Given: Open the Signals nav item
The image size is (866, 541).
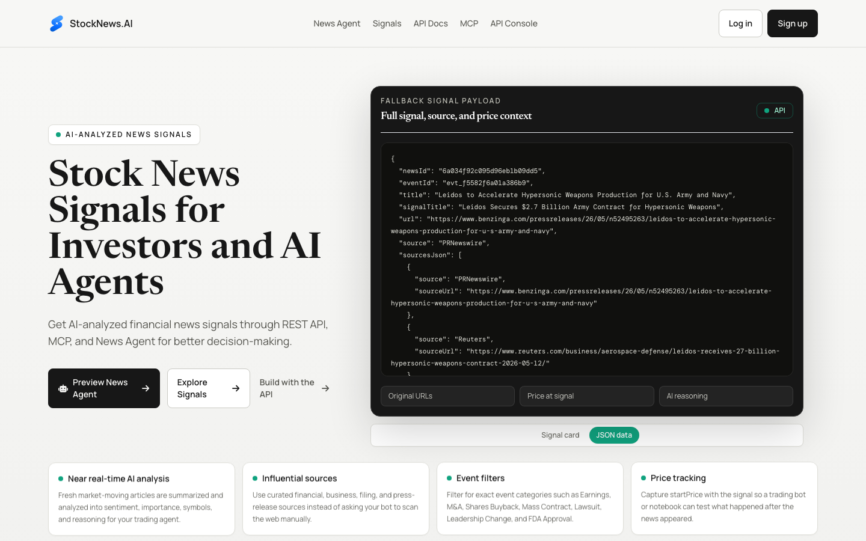Looking at the screenshot, I should 387,23.
